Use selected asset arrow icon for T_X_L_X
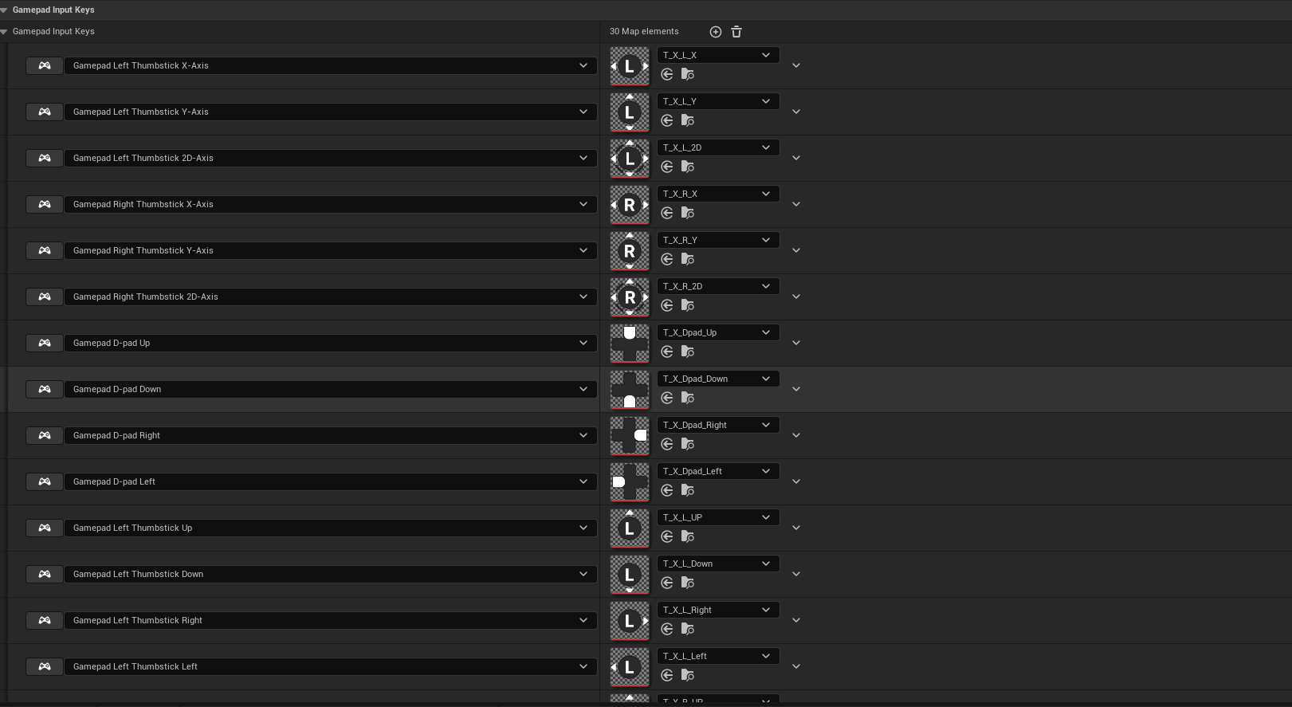The width and height of the screenshot is (1292, 707). coord(667,74)
